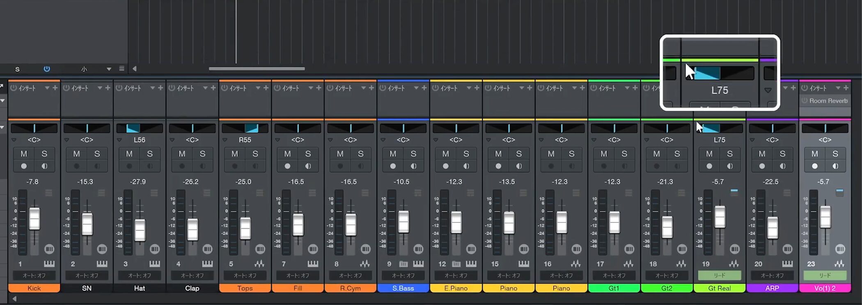The image size is (862, 305).
Task: Select the R.Cym channel name label
Action: pos(350,288)
